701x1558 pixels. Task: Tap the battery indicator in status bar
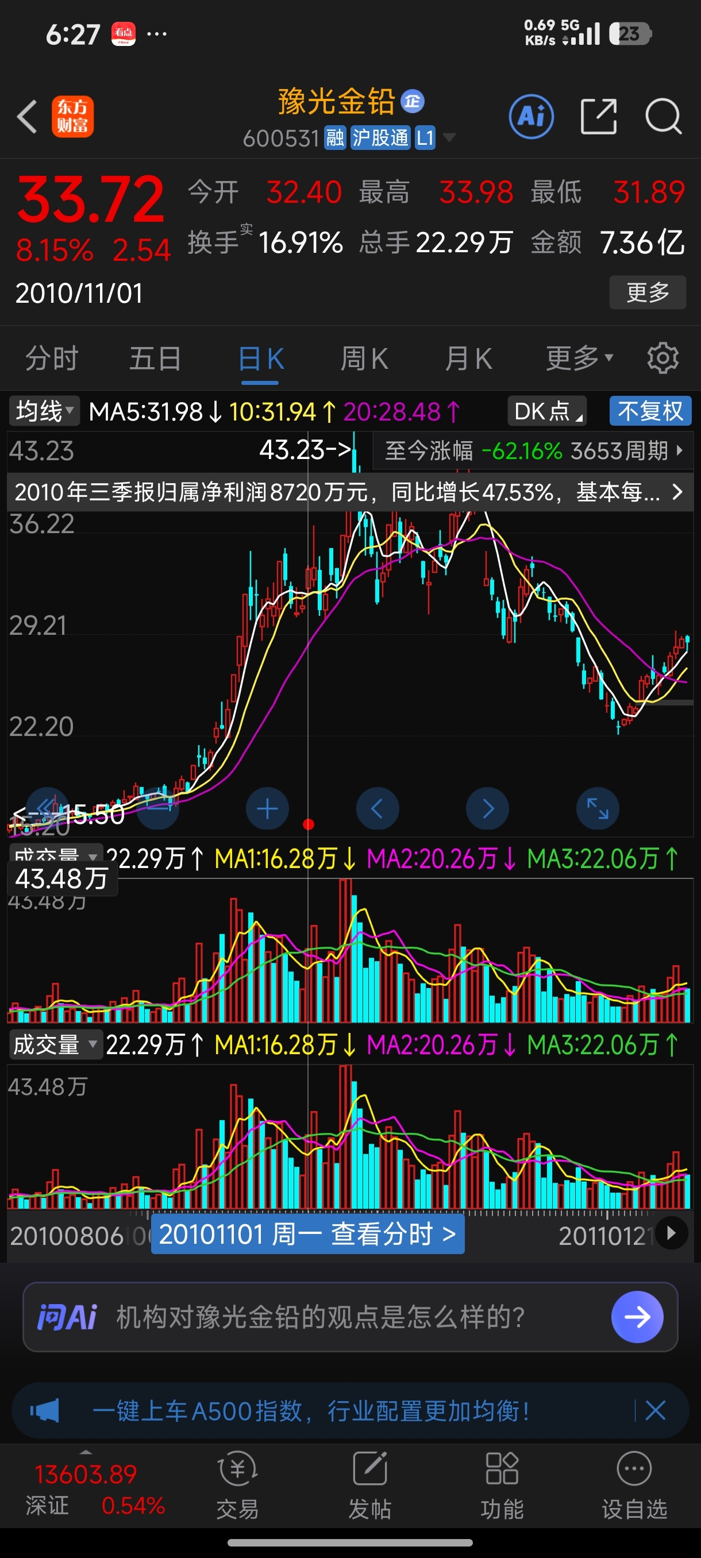coord(630,33)
